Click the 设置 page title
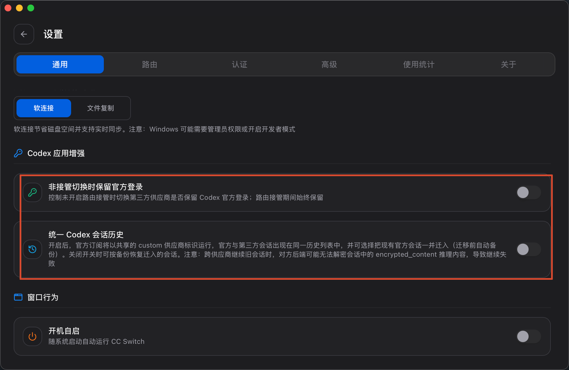 click(53, 34)
